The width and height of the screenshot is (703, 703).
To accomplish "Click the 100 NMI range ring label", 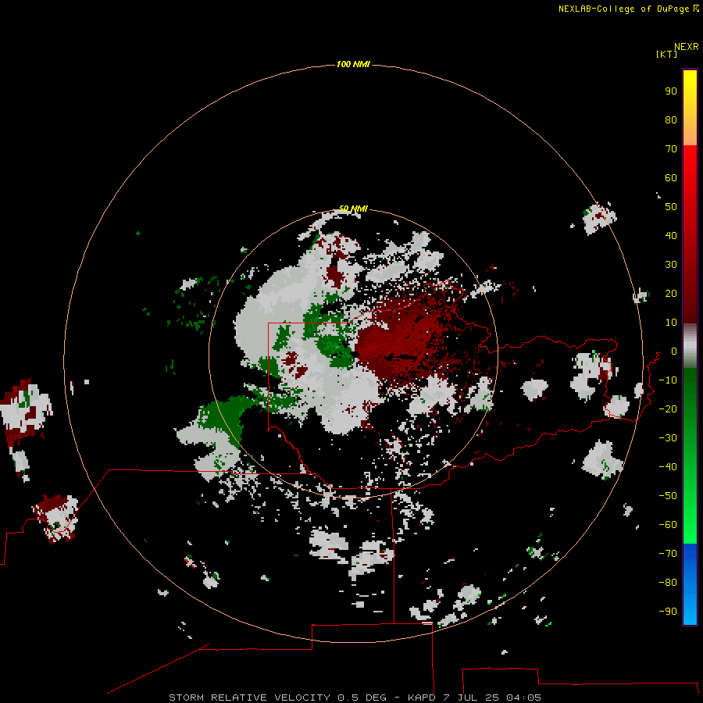I will click(x=353, y=64).
